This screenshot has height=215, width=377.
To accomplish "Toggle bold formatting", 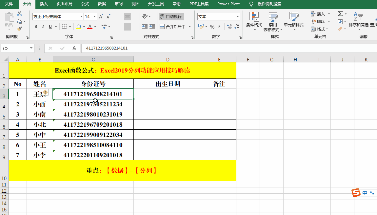I will [36, 27].
